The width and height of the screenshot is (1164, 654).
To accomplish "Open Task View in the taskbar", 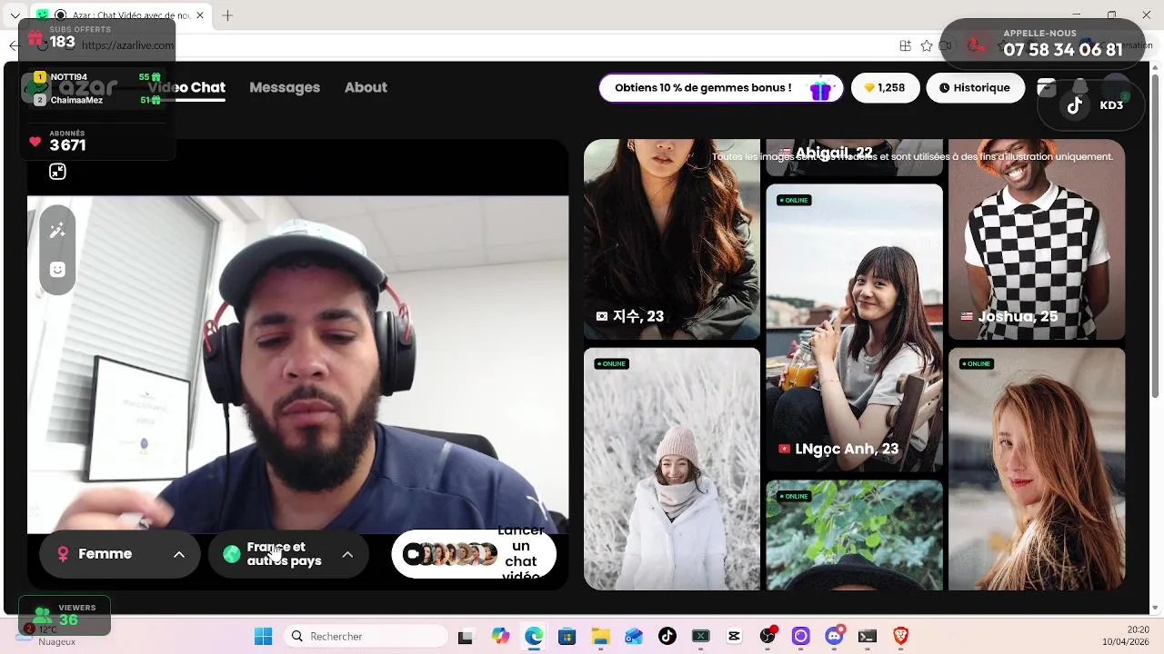I will click(x=465, y=637).
